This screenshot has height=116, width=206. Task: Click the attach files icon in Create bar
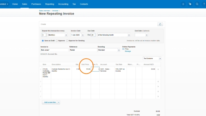click(x=160, y=24)
